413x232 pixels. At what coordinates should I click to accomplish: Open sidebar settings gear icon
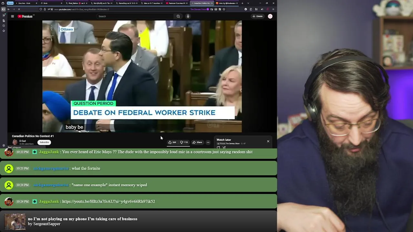4,145
